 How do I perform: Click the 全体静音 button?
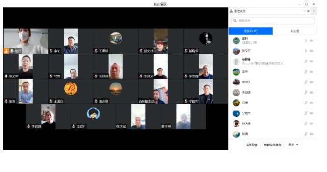pos(252,145)
